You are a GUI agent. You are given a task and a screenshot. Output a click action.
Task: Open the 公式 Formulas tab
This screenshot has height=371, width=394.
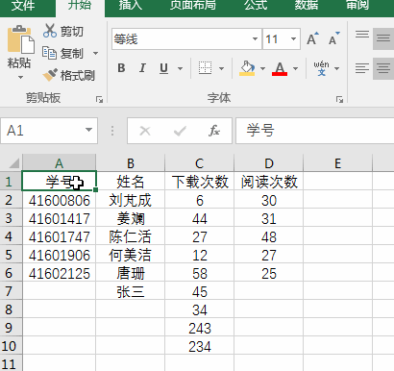click(256, 6)
